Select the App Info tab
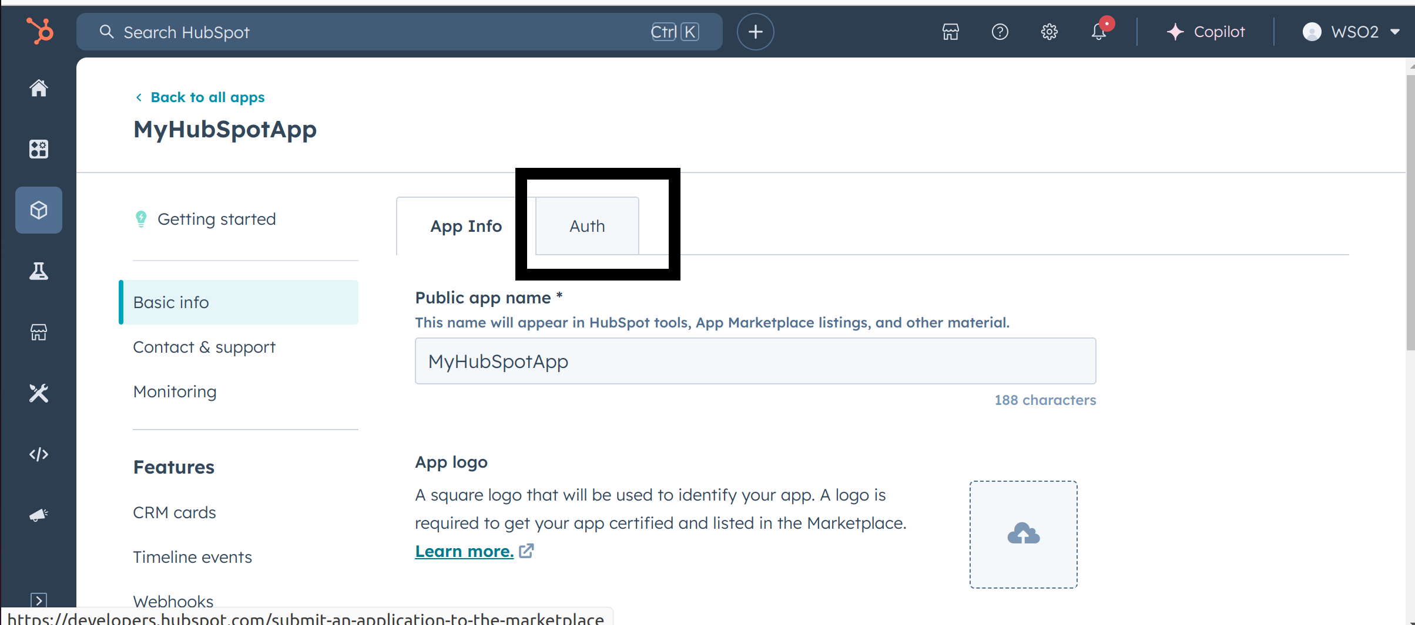 (x=466, y=226)
